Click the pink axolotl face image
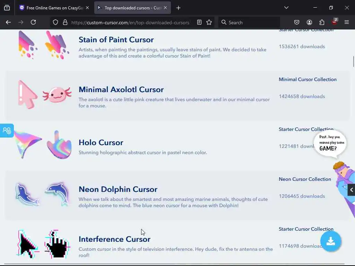 coord(57,94)
